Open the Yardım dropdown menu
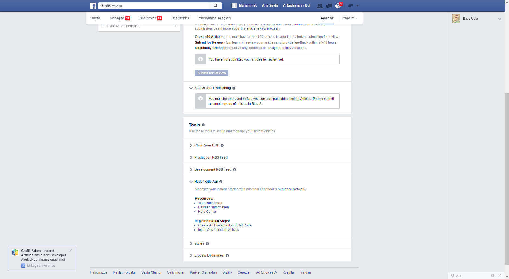 pyautogui.click(x=350, y=18)
